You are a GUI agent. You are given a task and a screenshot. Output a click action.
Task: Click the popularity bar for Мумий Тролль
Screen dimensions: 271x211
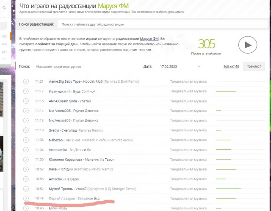click(240, 189)
